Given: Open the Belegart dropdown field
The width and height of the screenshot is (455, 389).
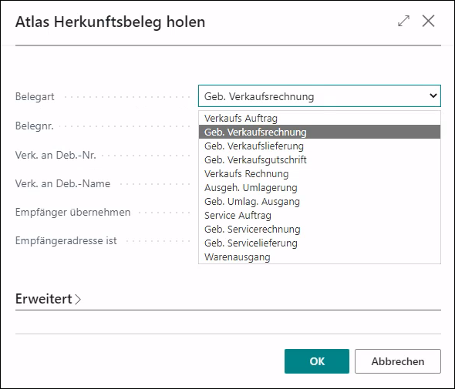Looking at the screenshot, I should 319,96.
